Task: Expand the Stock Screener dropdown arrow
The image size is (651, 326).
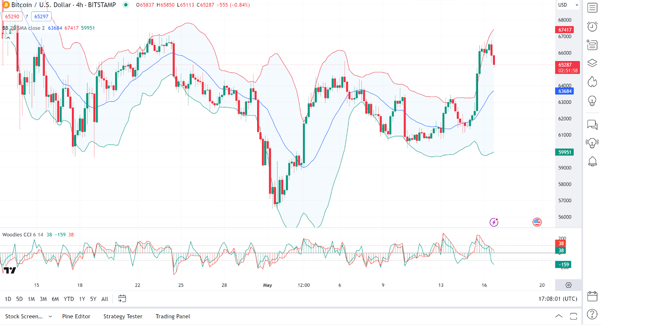Action: tap(50, 316)
